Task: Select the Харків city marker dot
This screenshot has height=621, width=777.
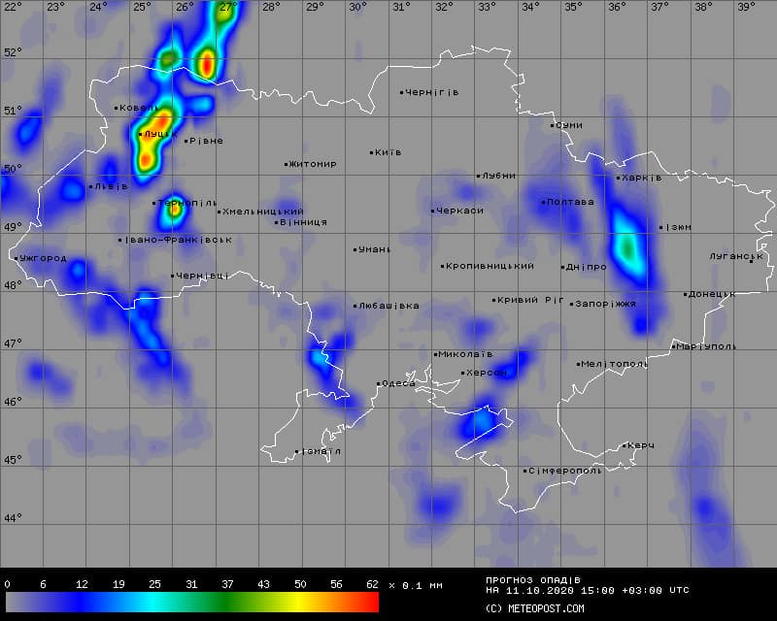Action: [x=618, y=178]
